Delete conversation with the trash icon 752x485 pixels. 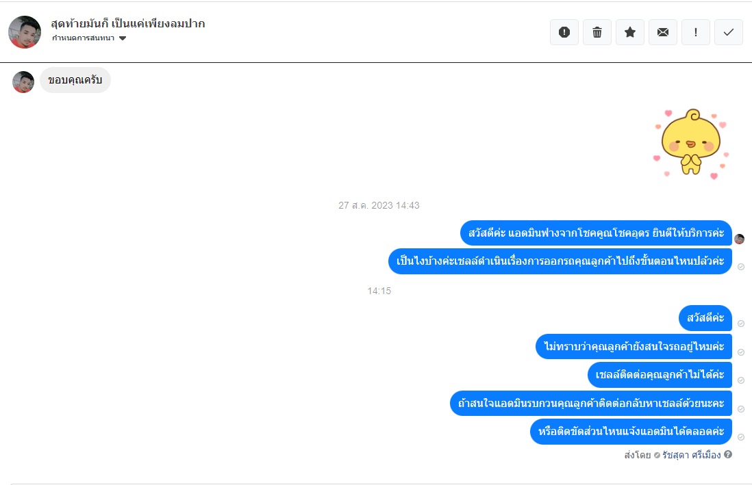tap(597, 32)
